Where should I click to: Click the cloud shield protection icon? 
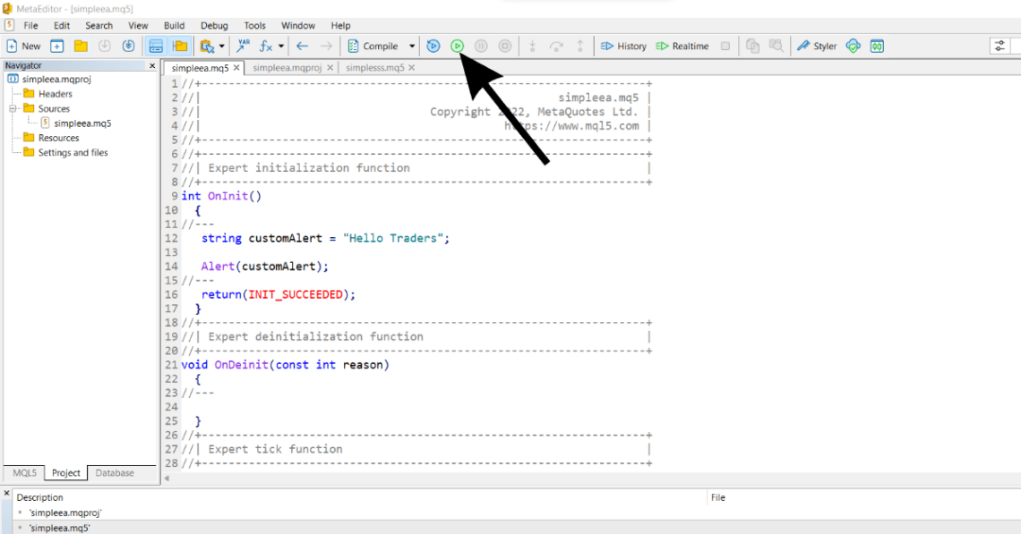[854, 46]
